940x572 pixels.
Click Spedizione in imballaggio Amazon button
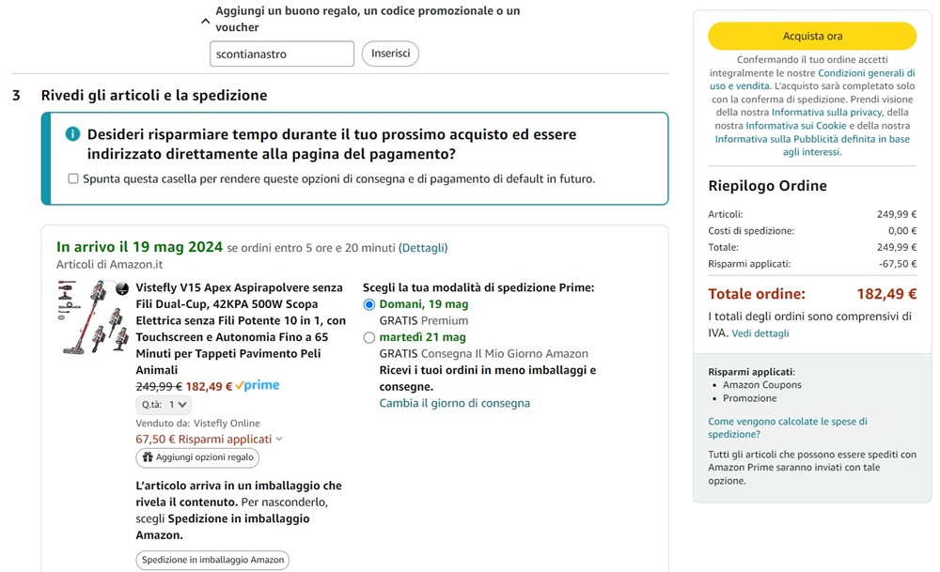point(212,560)
